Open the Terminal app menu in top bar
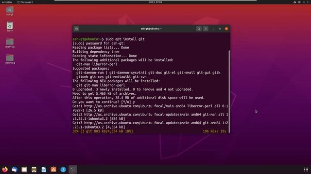311x174 pixels. click(25, 2)
